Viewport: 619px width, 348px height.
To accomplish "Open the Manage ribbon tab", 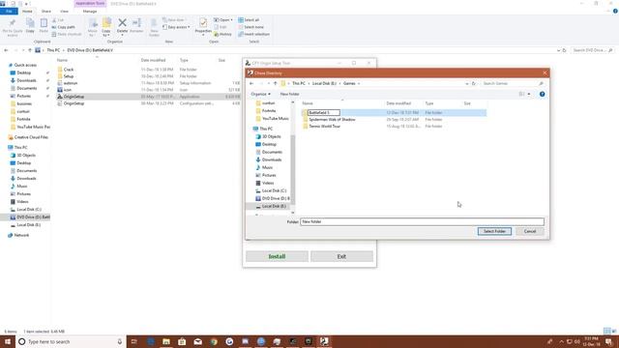I will [x=90, y=12].
